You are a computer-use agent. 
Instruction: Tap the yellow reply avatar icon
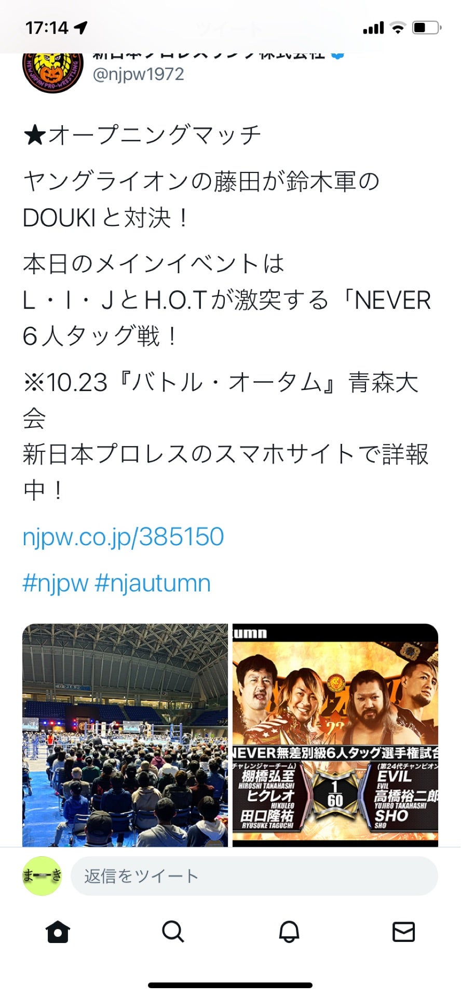(42, 876)
